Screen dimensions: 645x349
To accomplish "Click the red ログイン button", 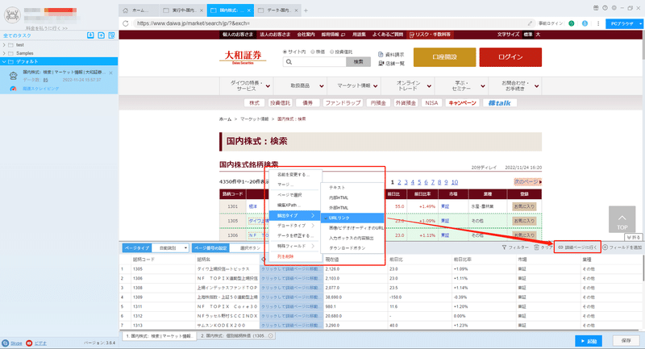I will pos(510,57).
